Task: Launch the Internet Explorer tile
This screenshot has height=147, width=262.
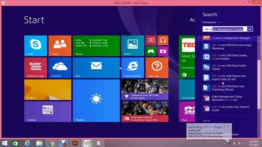Action: click(x=133, y=68)
